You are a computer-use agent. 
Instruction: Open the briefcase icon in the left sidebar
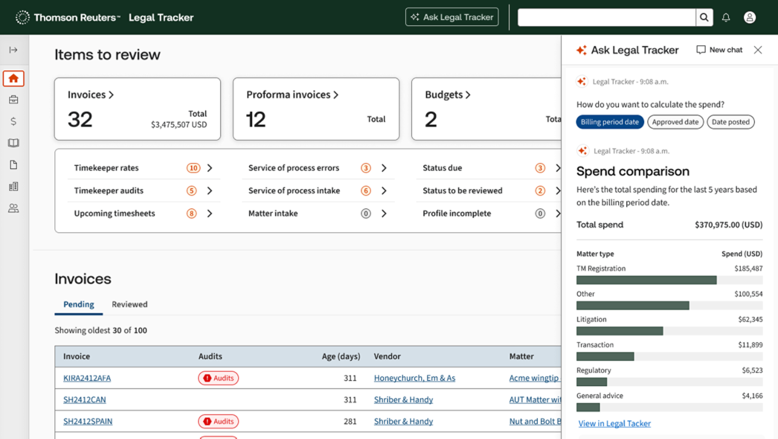13,99
